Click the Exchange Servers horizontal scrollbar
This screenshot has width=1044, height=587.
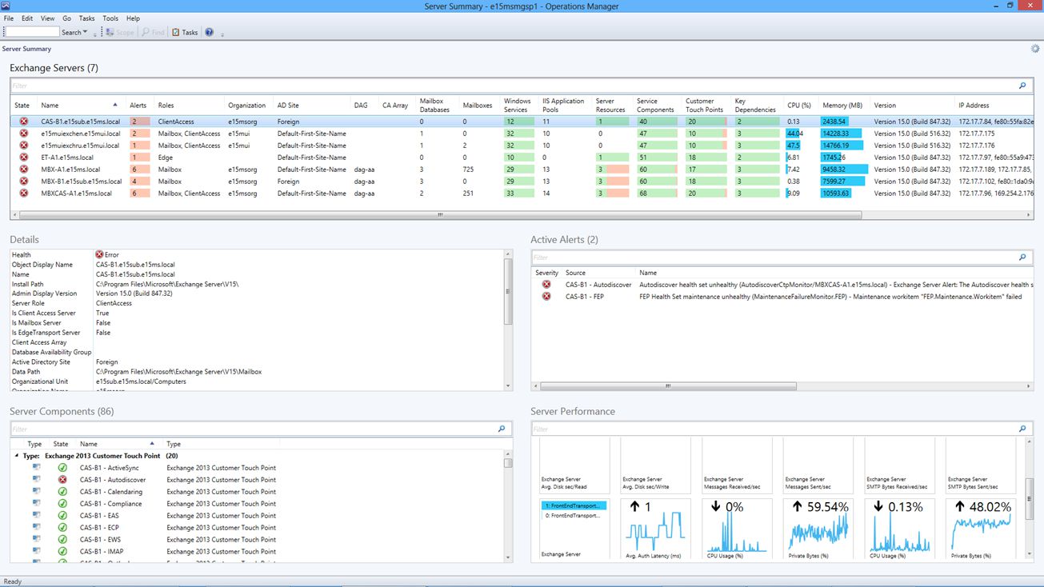pos(440,215)
